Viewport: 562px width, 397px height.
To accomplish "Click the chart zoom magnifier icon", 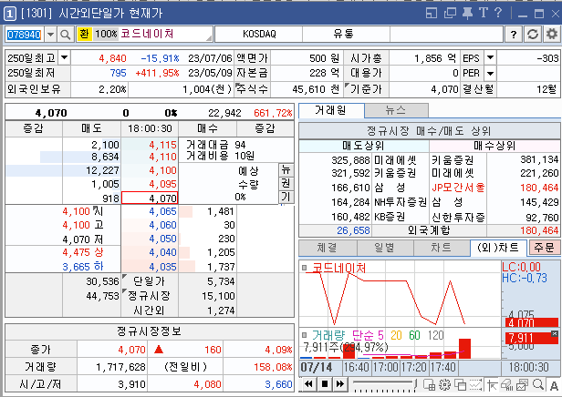I will [538, 385].
